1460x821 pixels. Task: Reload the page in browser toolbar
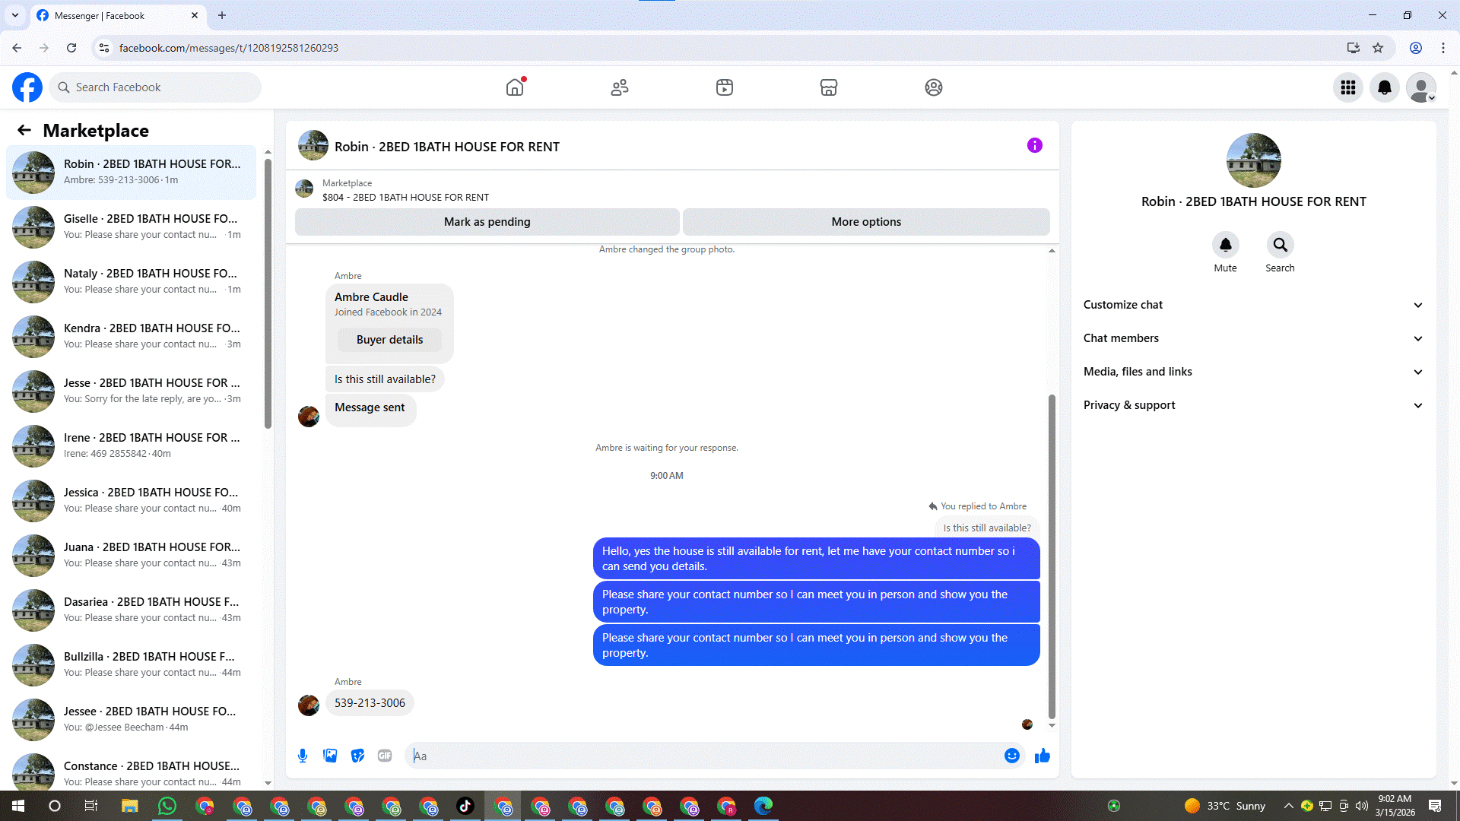(71, 48)
